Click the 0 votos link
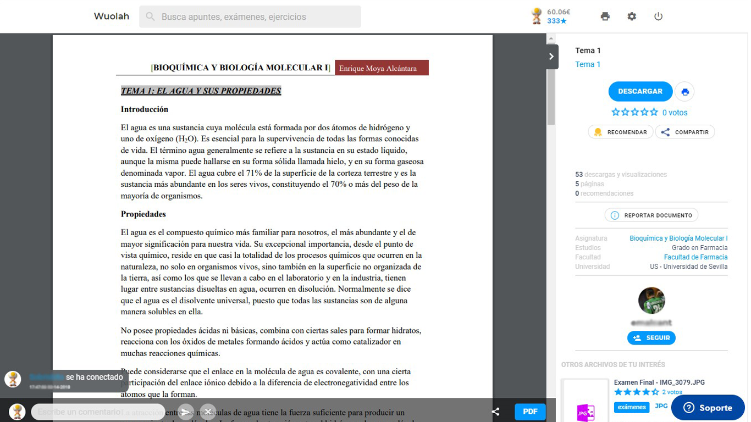Image resolution: width=751 pixels, height=422 pixels. [675, 113]
